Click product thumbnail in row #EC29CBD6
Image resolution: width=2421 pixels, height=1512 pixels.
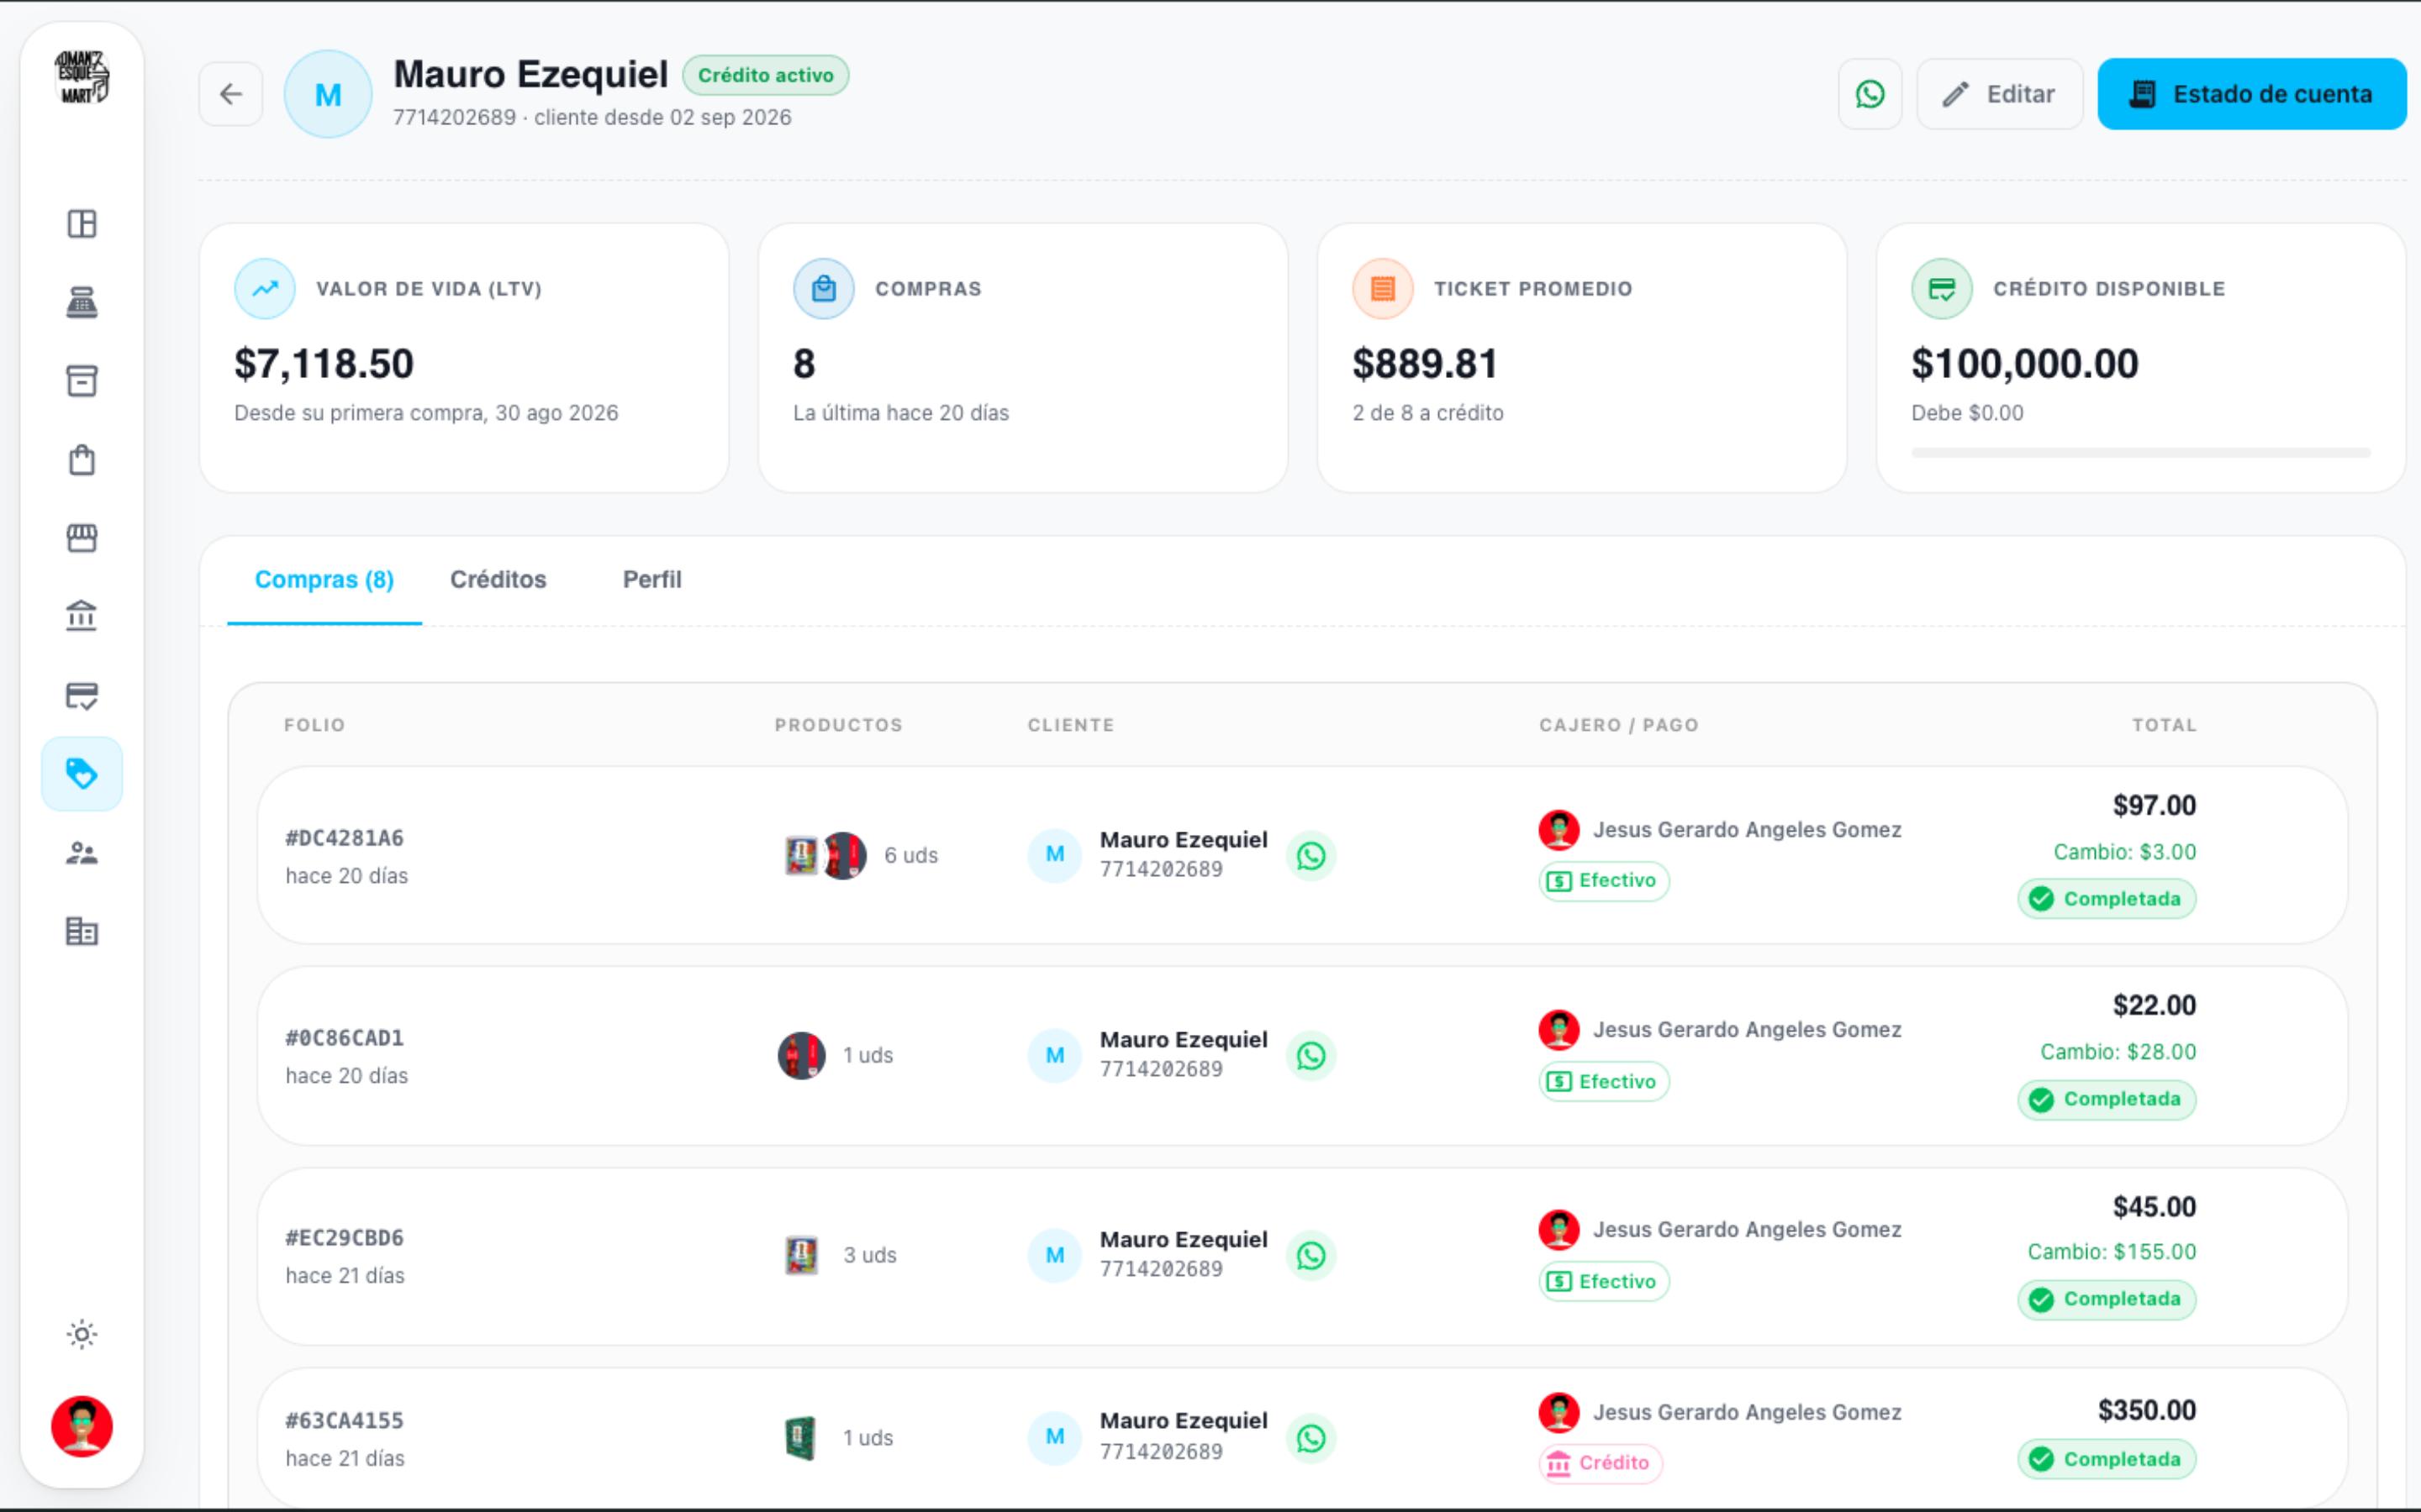[x=801, y=1256]
